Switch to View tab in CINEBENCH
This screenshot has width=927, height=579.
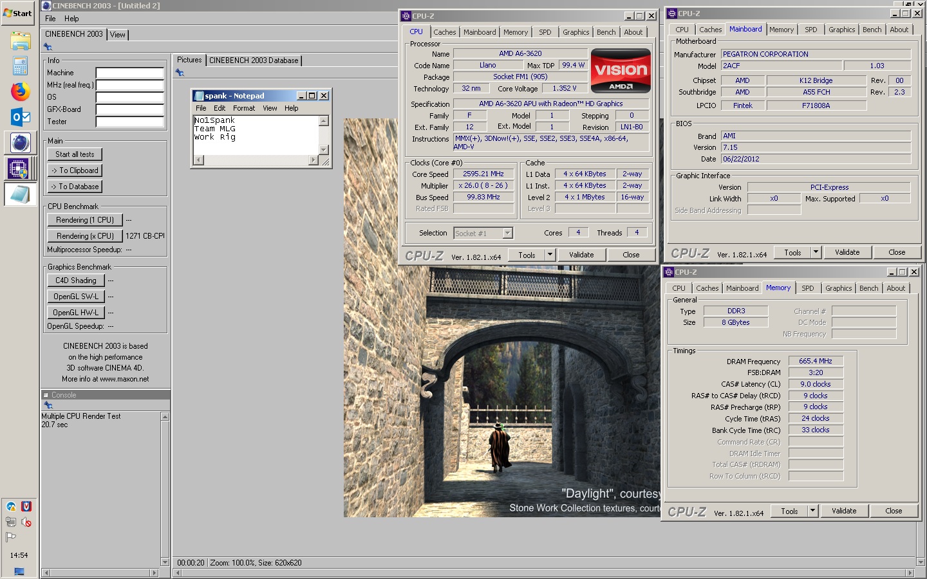tap(118, 35)
